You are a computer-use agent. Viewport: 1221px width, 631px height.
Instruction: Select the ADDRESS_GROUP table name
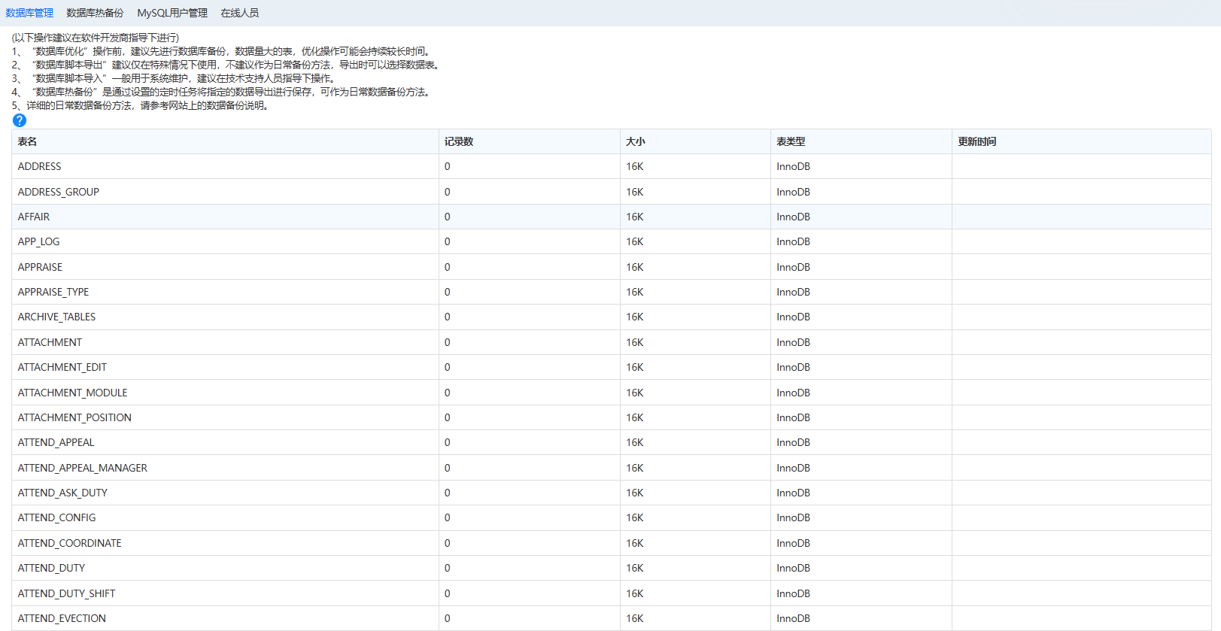(x=59, y=192)
